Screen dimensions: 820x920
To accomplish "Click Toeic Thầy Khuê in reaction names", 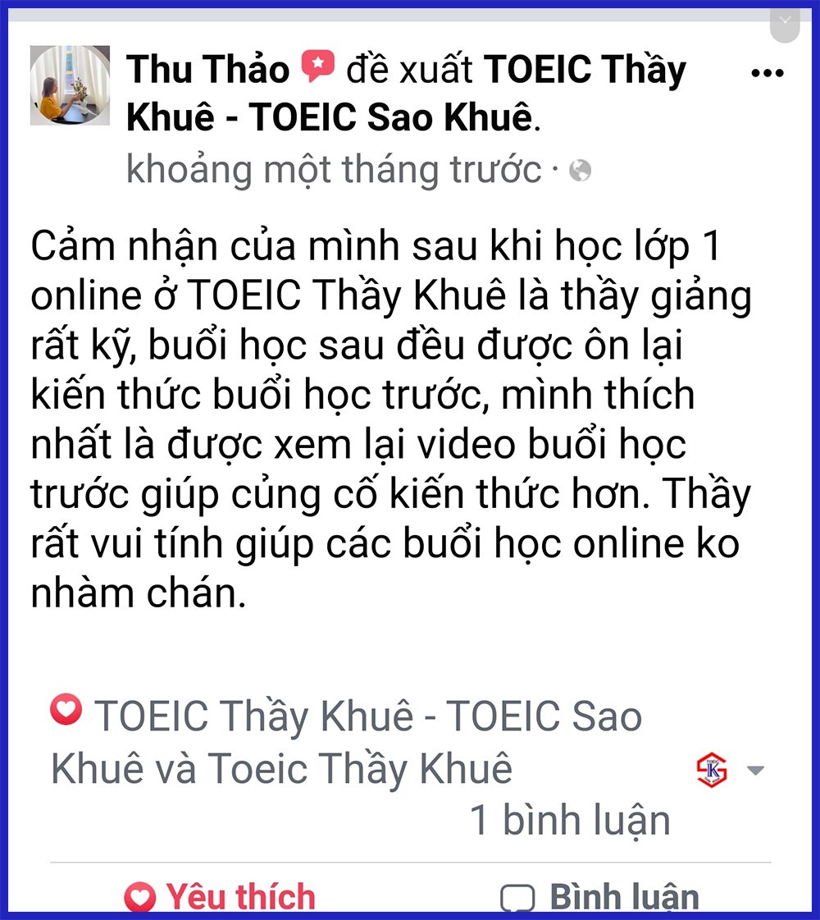I will pos(360,769).
